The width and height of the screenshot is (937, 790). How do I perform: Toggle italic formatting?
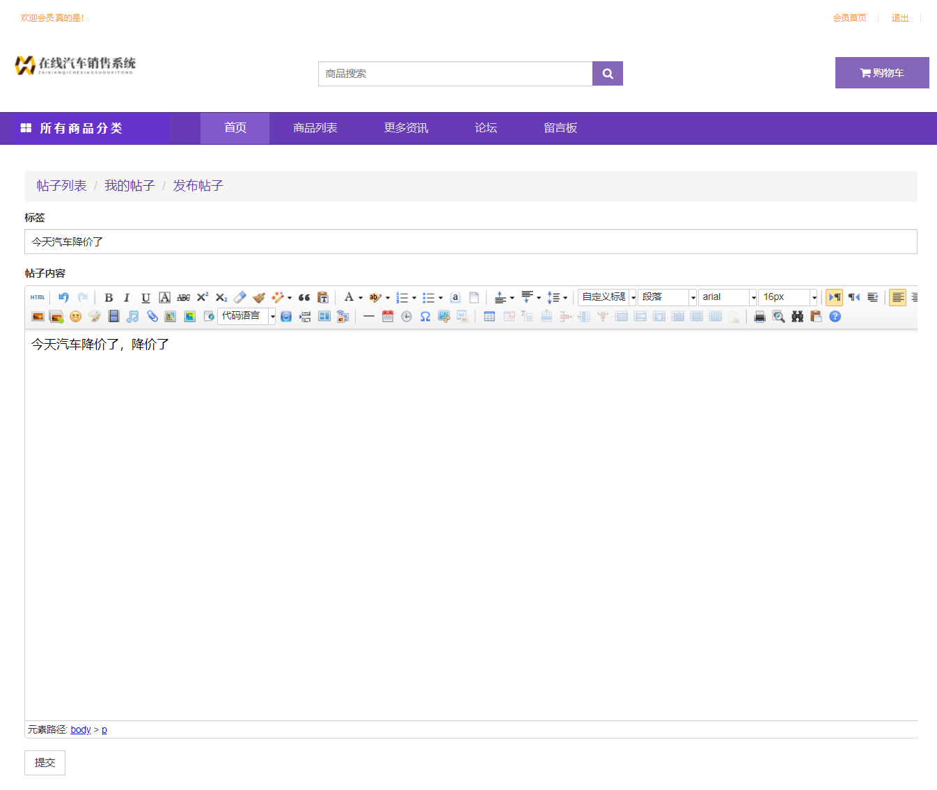pos(127,297)
